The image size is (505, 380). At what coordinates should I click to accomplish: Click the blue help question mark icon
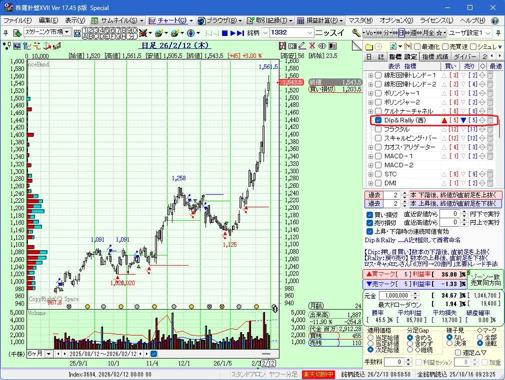click(494, 20)
